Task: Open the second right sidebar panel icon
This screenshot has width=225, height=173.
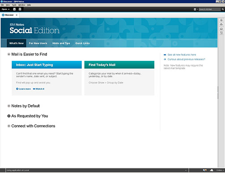Action: pos(221,25)
